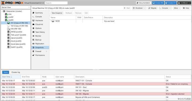Click the Remove snapshot button
Screen dimensions: 192x101
click(78, 13)
